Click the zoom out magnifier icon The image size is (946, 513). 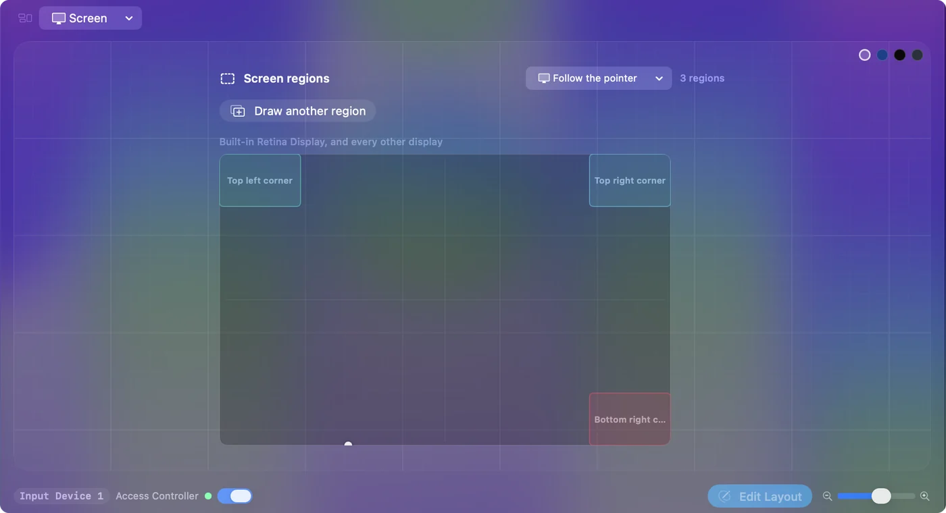(827, 496)
